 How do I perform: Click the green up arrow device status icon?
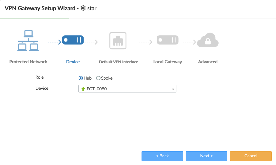(83, 89)
